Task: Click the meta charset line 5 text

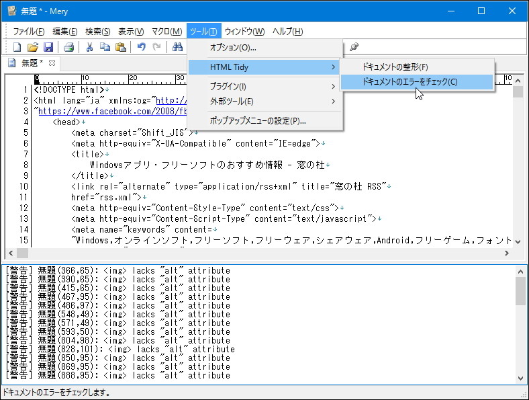Action: coord(132,132)
